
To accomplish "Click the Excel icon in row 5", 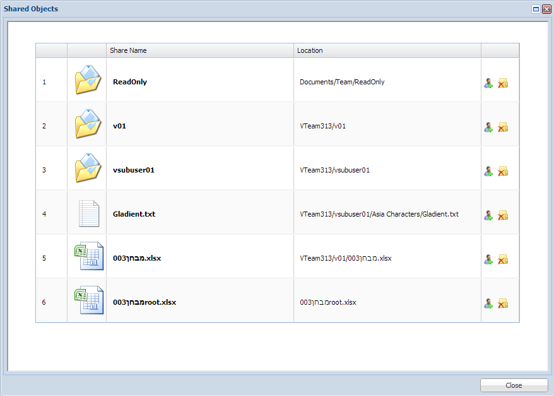I will pos(89,256).
